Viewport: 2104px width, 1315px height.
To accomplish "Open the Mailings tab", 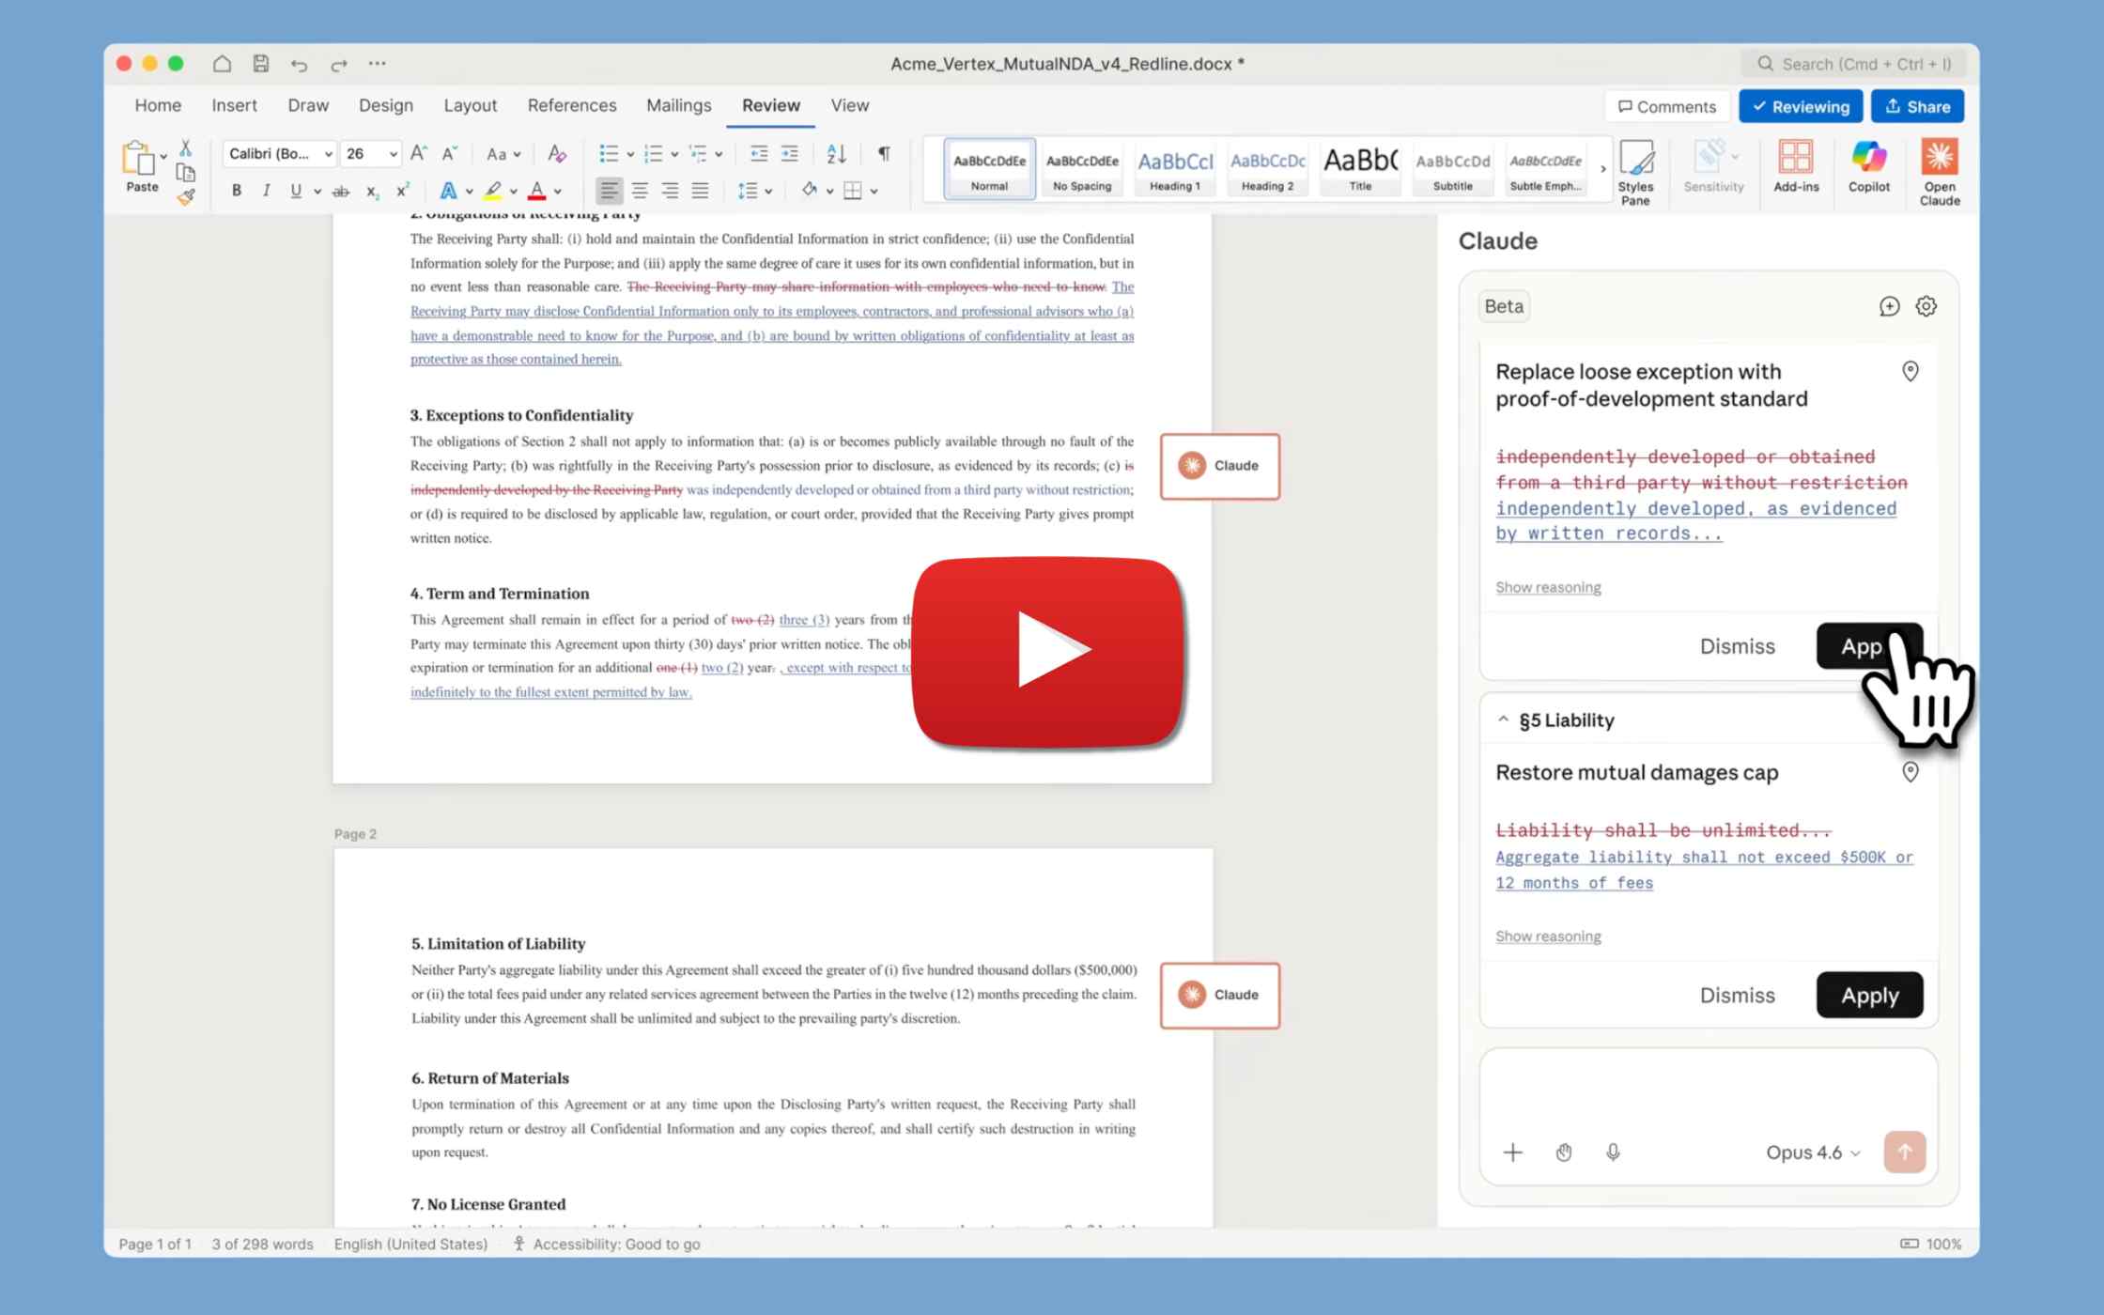I will 678,105.
